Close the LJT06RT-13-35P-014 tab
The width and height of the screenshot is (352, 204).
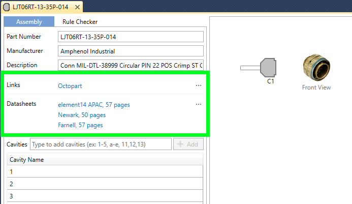point(77,7)
